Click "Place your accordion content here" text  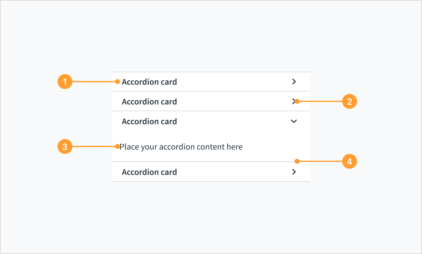pos(181,147)
